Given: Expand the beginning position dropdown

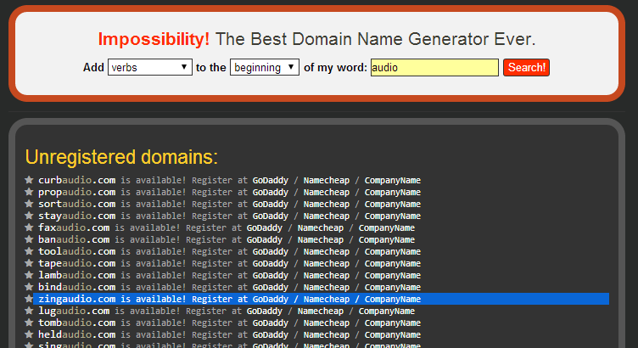Looking at the screenshot, I should [x=264, y=68].
